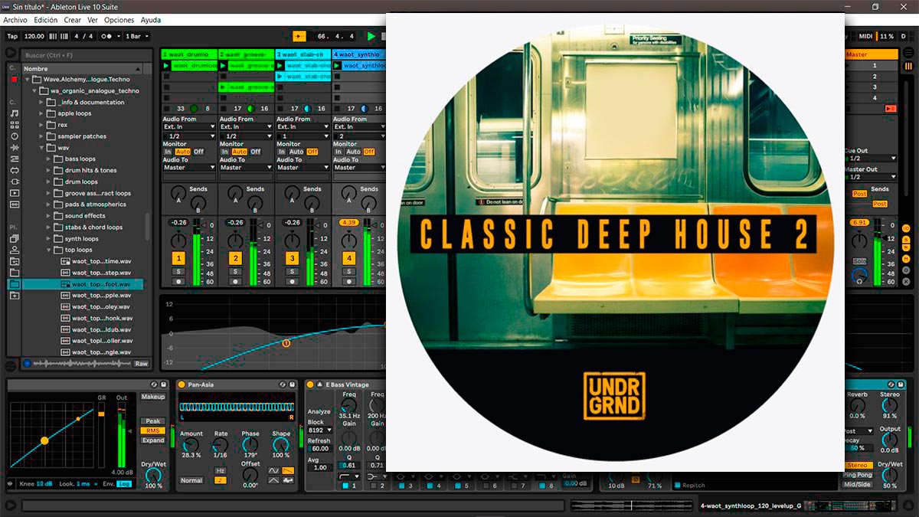Switch Pan-Asia rate to Hz mode
This screenshot has height=517, width=919.
(221, 470)
